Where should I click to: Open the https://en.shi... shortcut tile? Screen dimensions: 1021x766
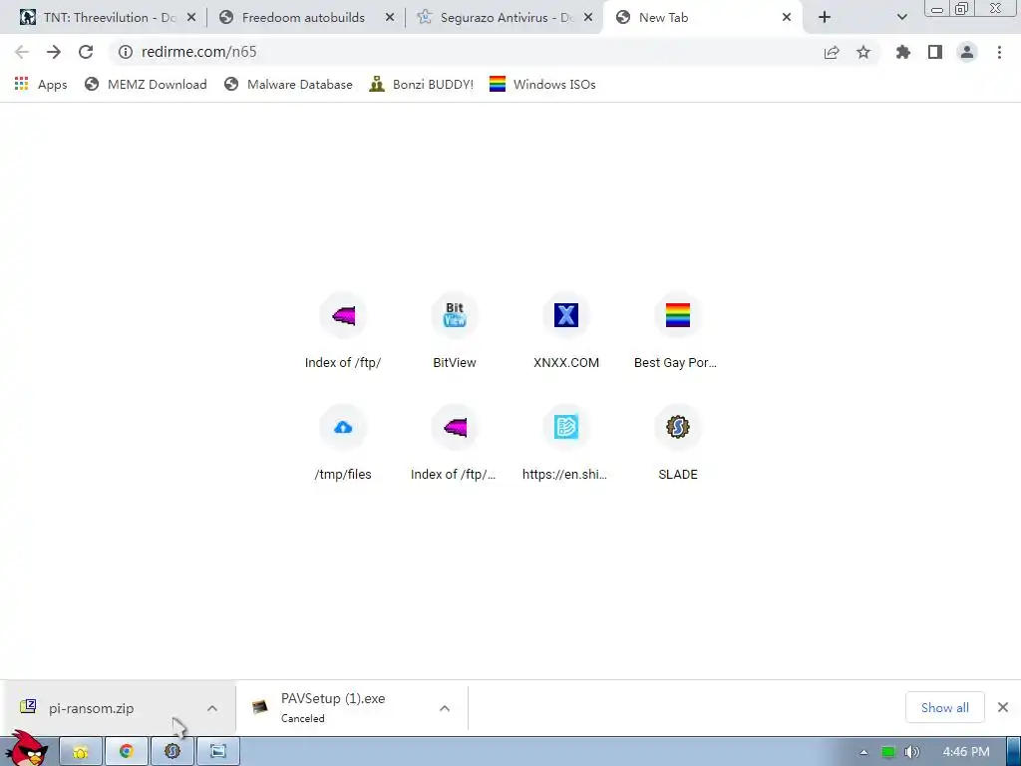click(x=566, y=444)
